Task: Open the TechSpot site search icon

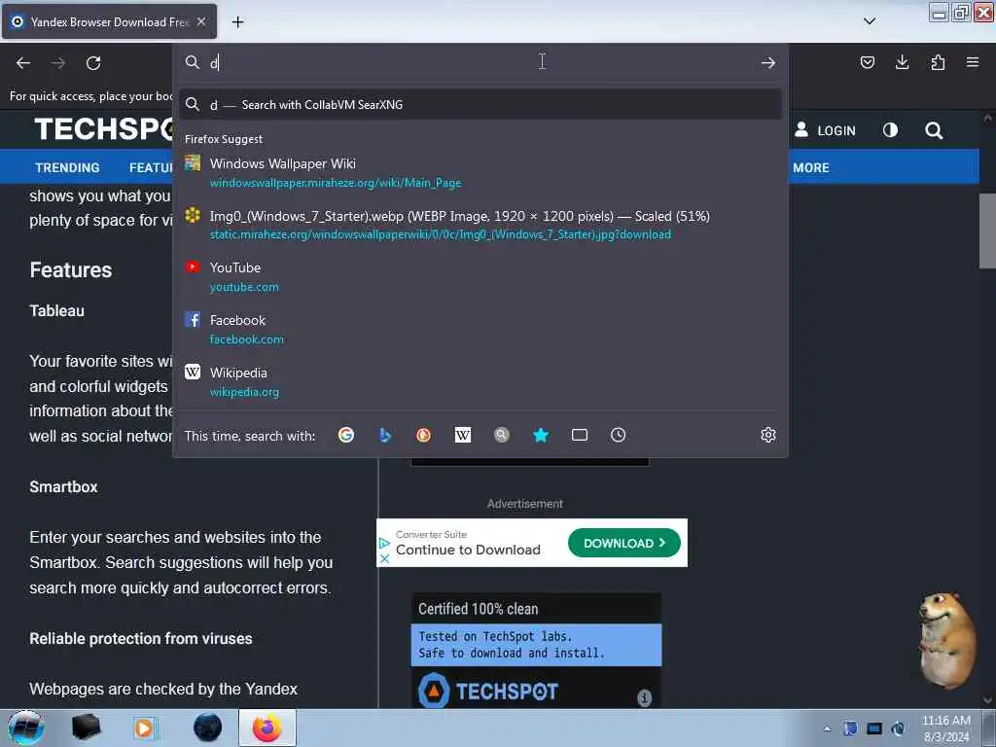Action: coord(934,131)
